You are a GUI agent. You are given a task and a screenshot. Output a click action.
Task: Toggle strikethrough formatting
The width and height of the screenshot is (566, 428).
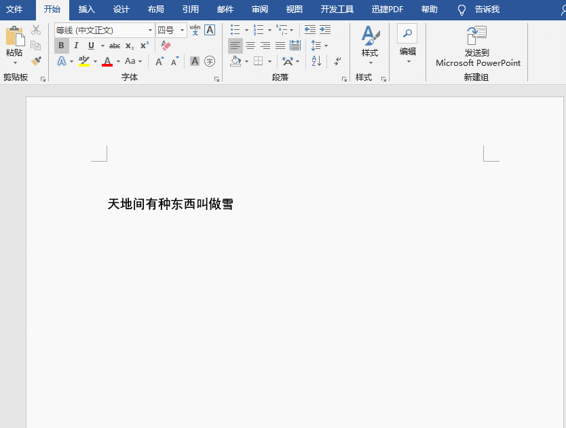point(114,46)
